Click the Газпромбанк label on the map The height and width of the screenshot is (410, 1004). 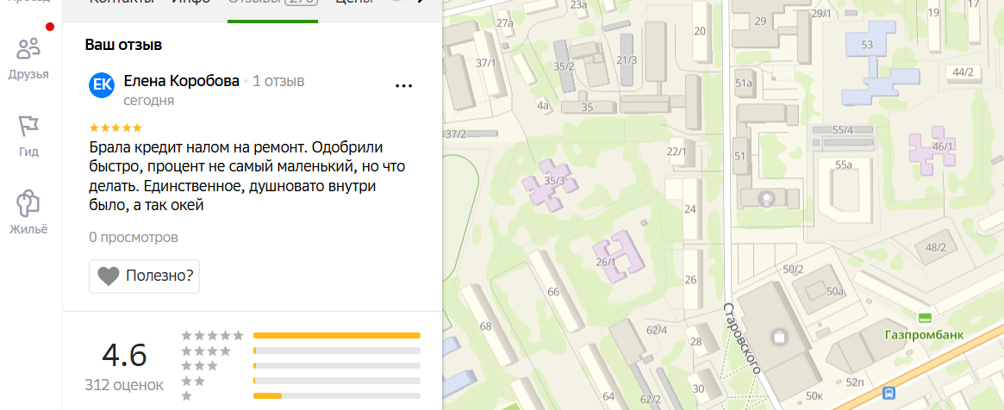coord(924,334)
